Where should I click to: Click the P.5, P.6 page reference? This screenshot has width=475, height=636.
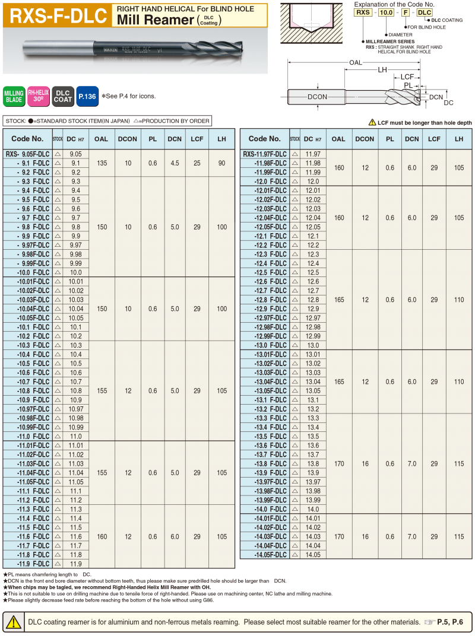tap(449, 622)
